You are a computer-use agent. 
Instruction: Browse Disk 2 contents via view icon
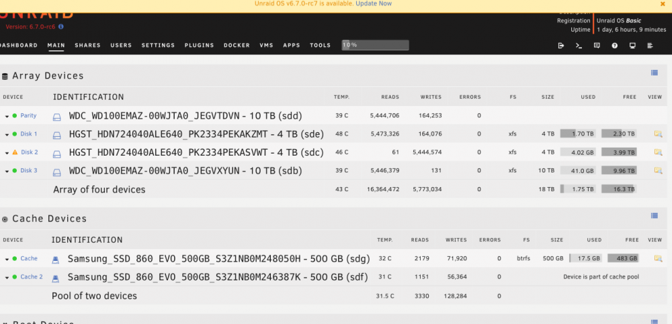[x=658, y=152]
